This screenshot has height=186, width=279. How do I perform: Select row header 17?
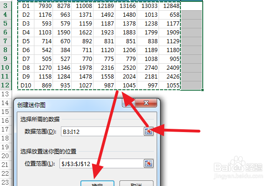(x=6, y=129)
